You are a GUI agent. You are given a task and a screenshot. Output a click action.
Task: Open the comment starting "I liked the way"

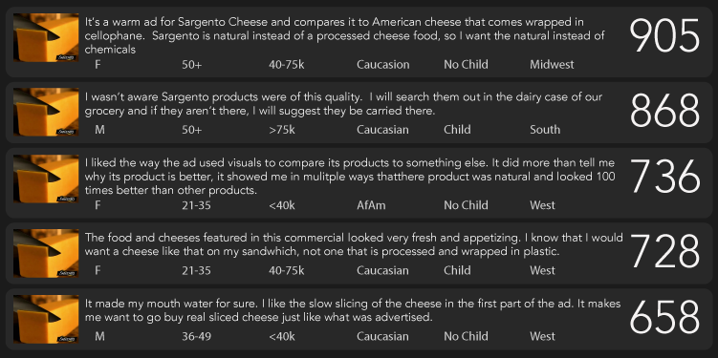coord(350,177)
